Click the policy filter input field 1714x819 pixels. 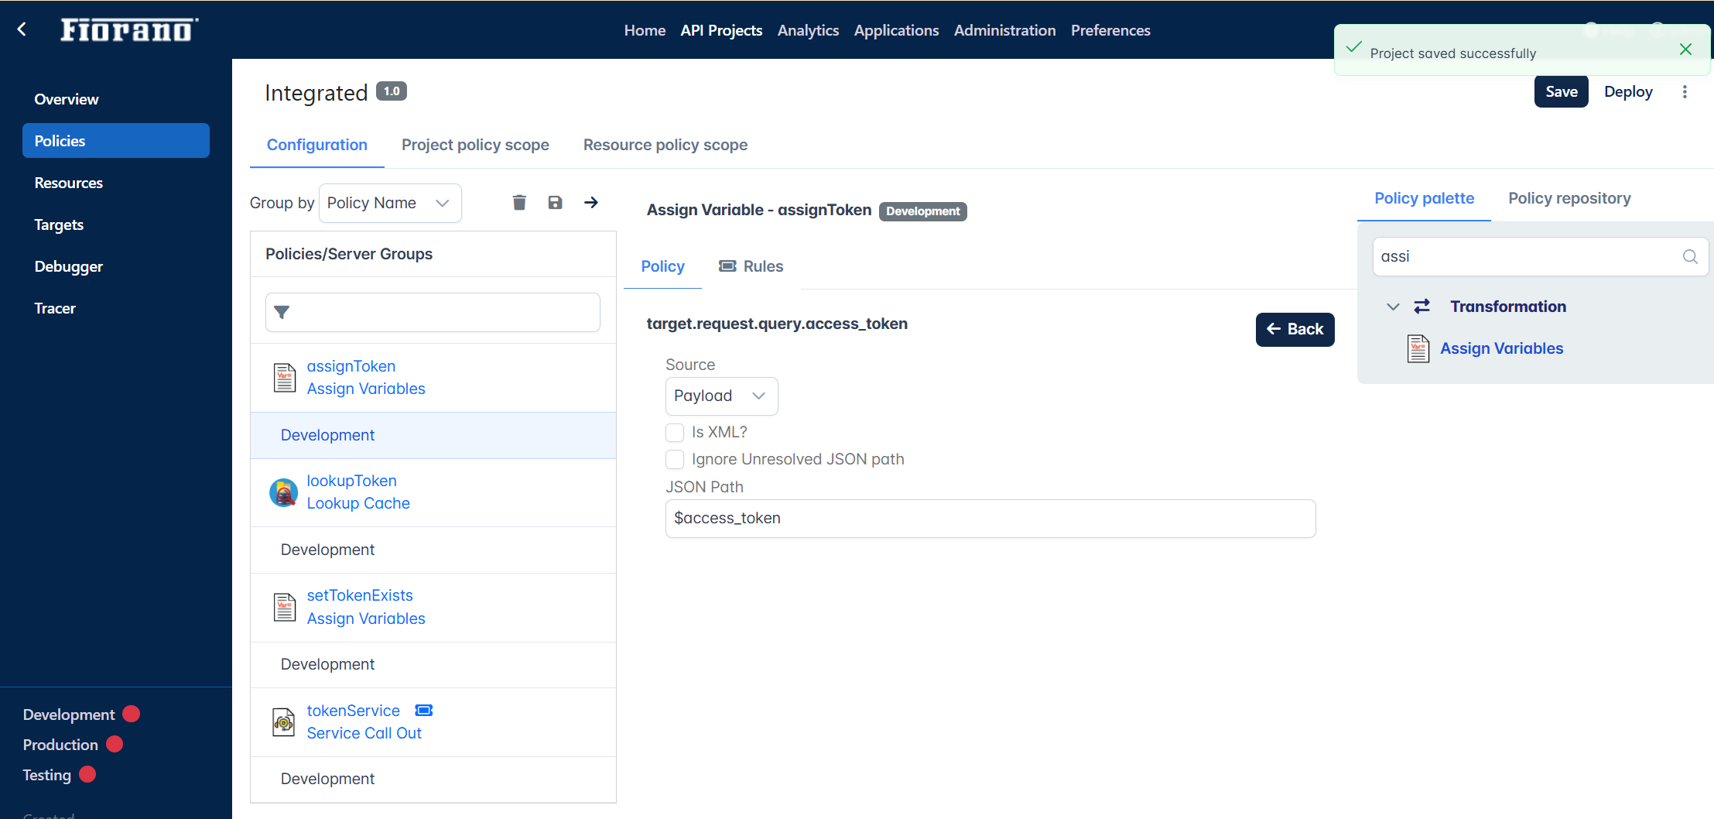(x=433, y=312)
